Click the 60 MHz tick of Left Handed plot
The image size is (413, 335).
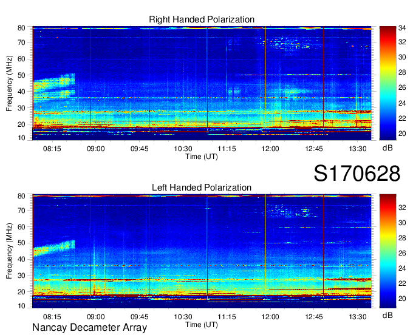click(21, 226)
